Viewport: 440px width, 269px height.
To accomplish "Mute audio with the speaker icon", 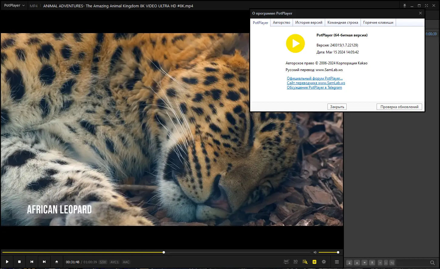I will click(315, 252).
